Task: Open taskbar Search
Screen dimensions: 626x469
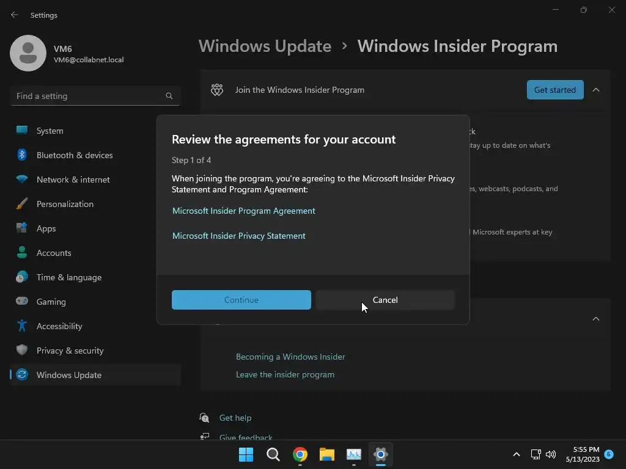Action: (273, 454)
